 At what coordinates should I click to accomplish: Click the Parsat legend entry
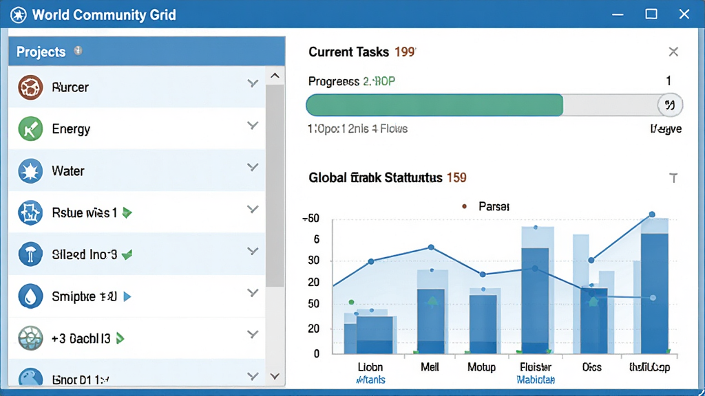486,206
